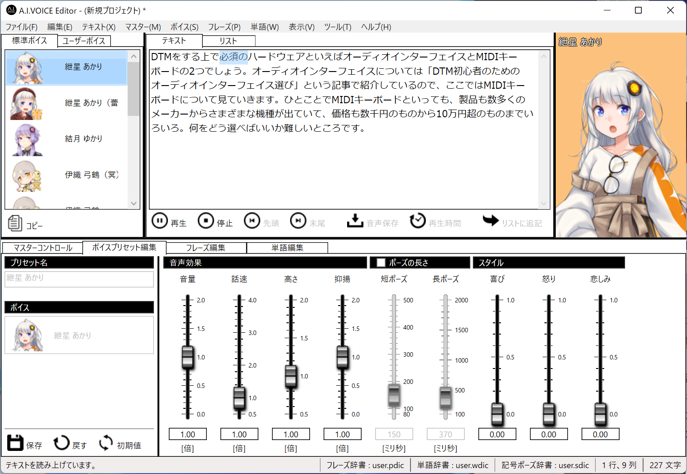Open the 編集(E) menu
Screen dimensions: 687x474
(60, 27)
